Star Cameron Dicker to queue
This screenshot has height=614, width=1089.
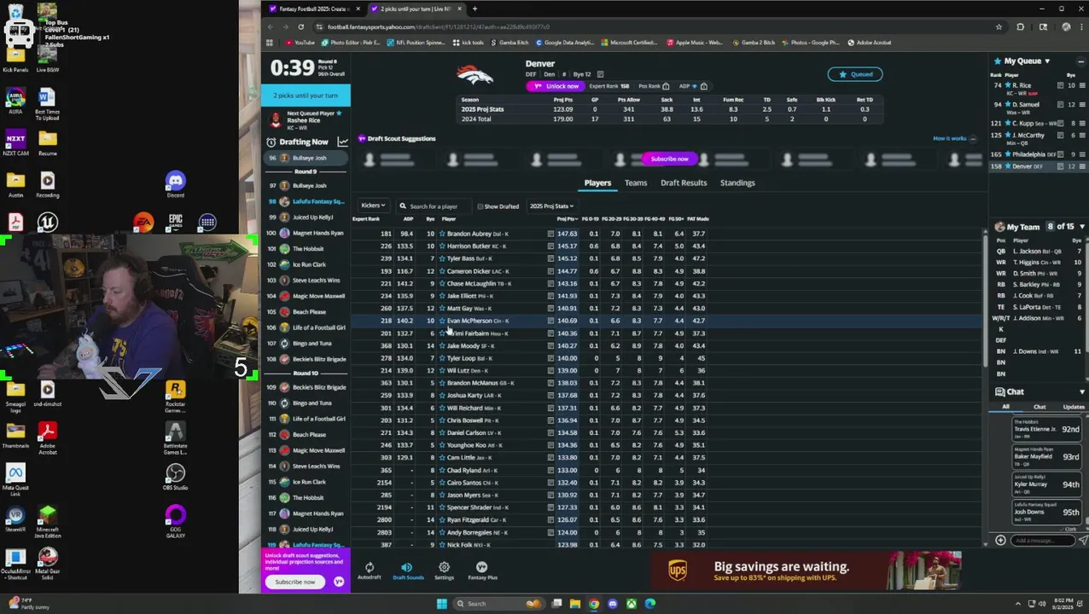click(x=442, y=271)
